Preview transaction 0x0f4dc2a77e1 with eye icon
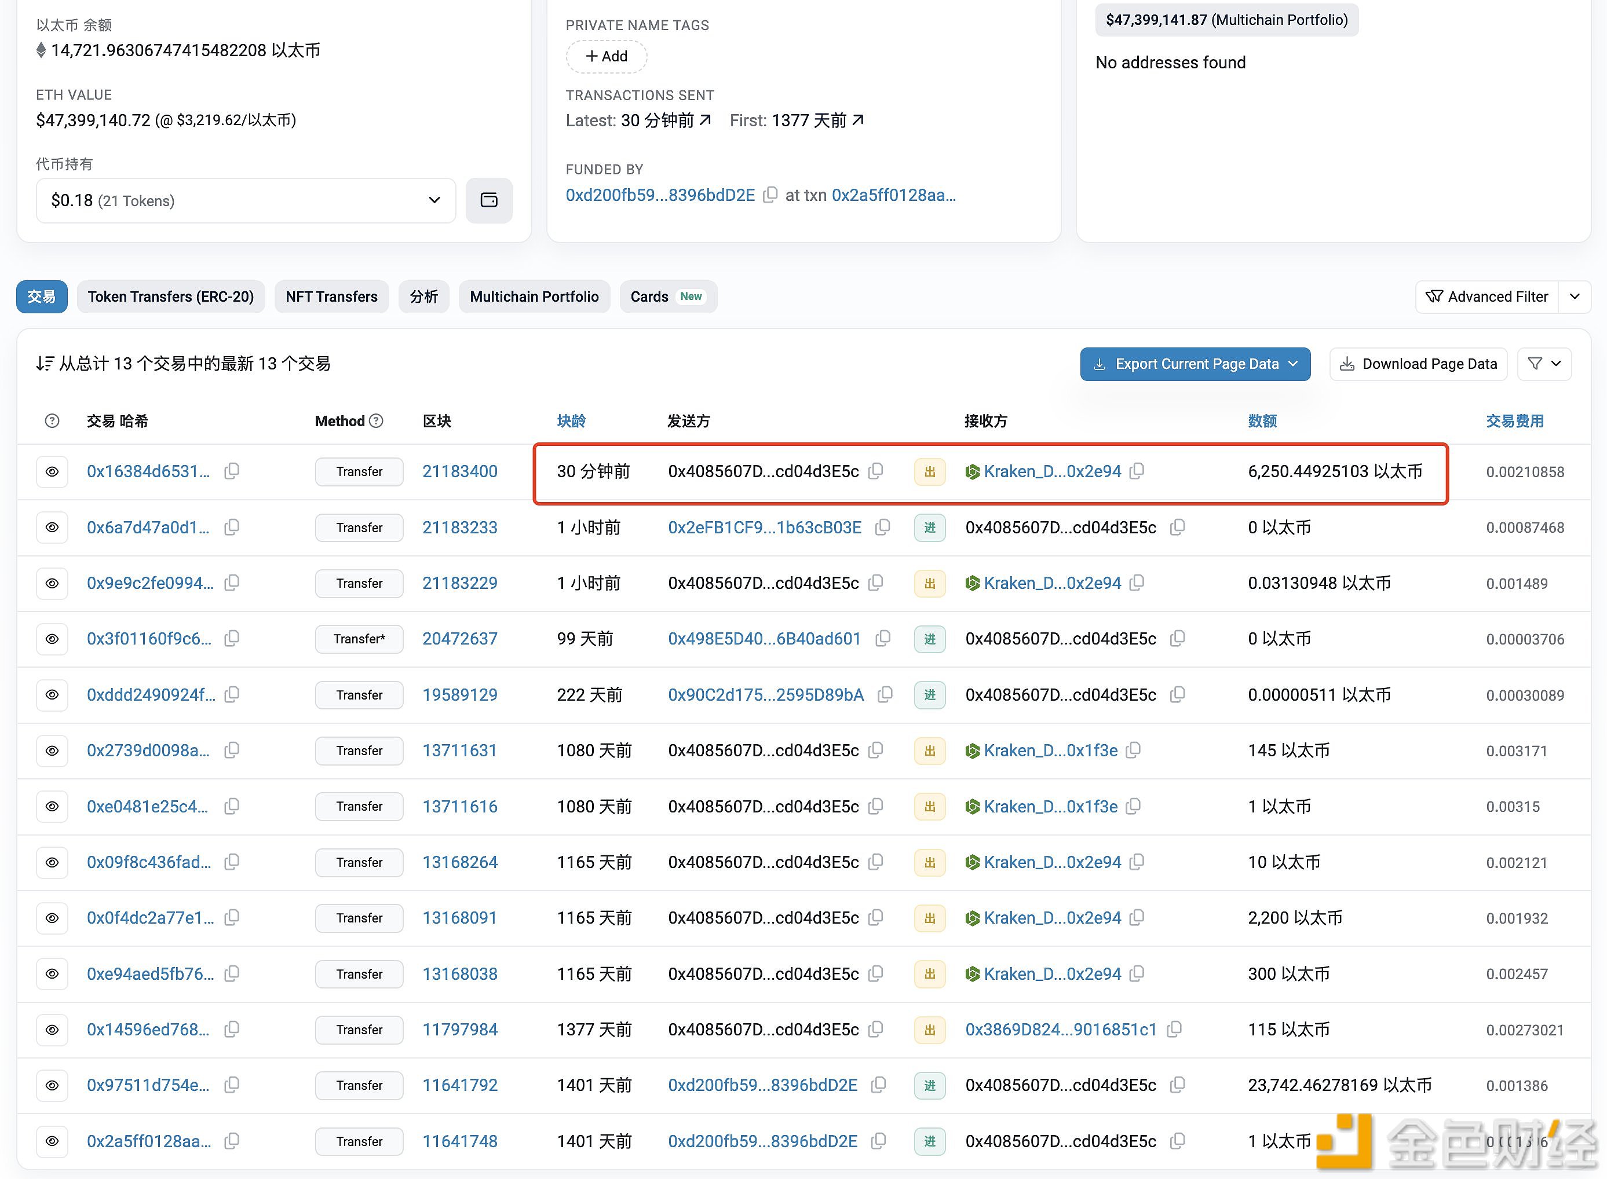This screenshot has width=1607, height=1179. 52,918
